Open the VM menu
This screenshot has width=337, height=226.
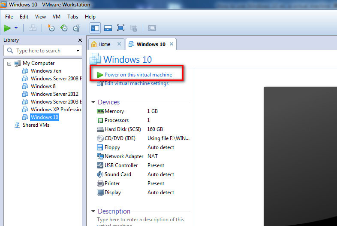pos(57,17)
